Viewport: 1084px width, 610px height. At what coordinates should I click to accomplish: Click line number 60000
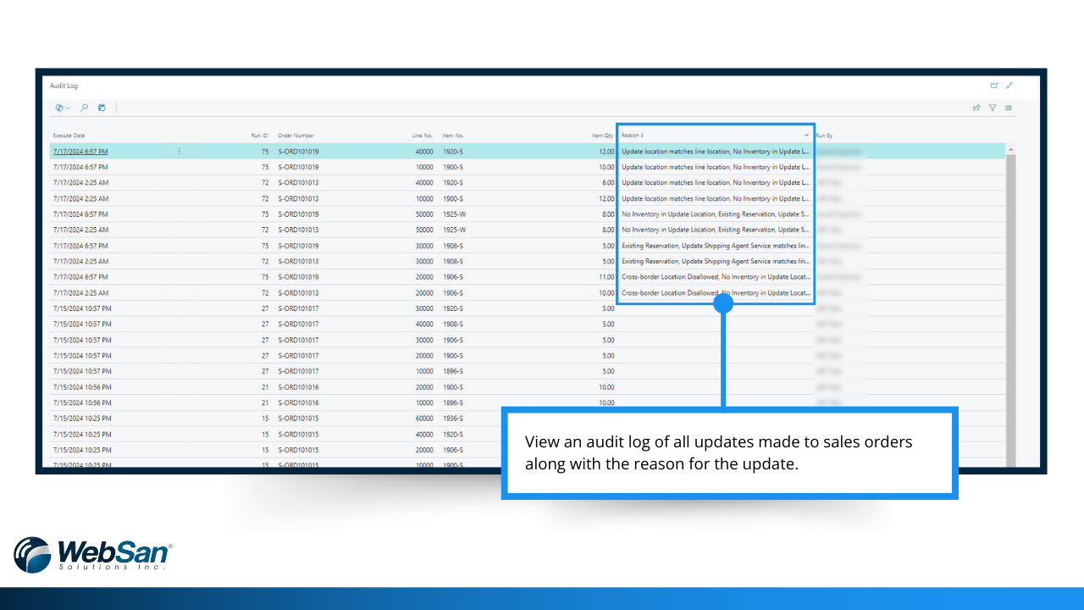pos(423,419)
